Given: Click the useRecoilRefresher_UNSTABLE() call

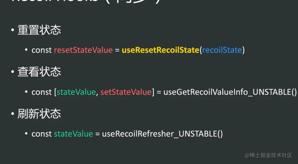Looking at the screenshot, I should pyautogui.click(x=162, y=134).
